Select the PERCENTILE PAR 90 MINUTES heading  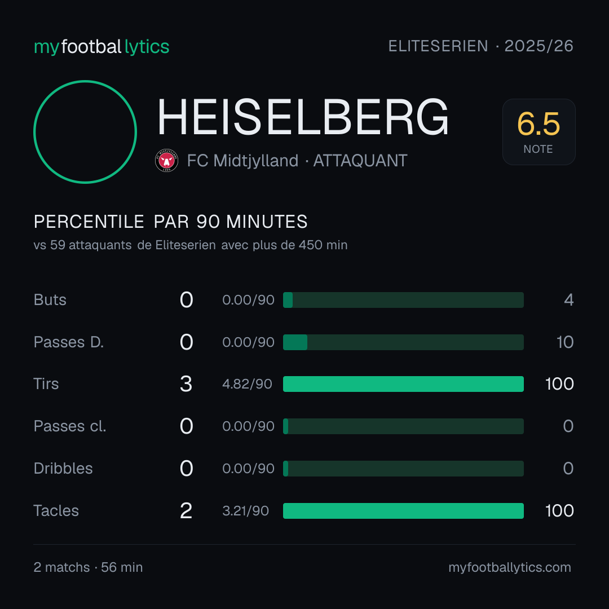point(170,222)
